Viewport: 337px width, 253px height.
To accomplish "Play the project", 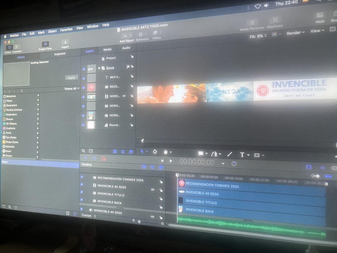I will (x=171, y=161).
